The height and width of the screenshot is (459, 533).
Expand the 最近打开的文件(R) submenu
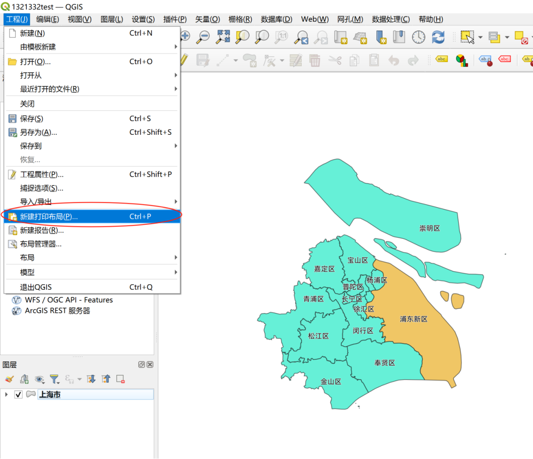[92, 89]
